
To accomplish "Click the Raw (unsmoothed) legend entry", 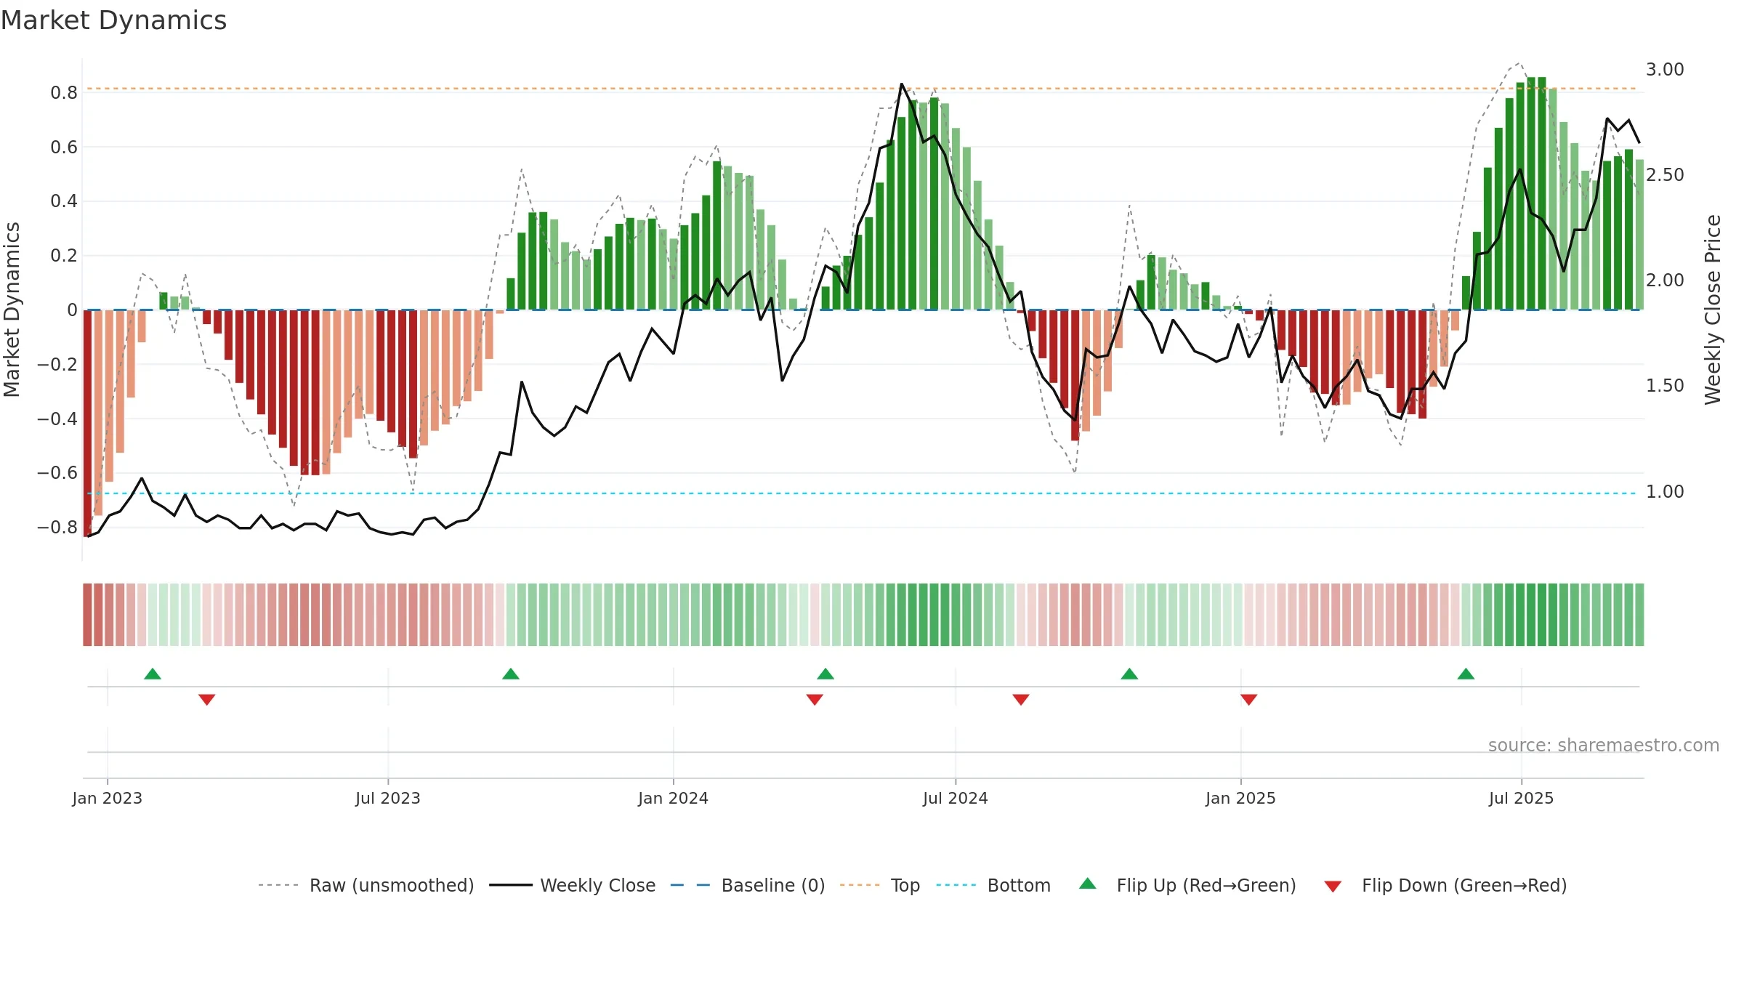I will 366,885.
